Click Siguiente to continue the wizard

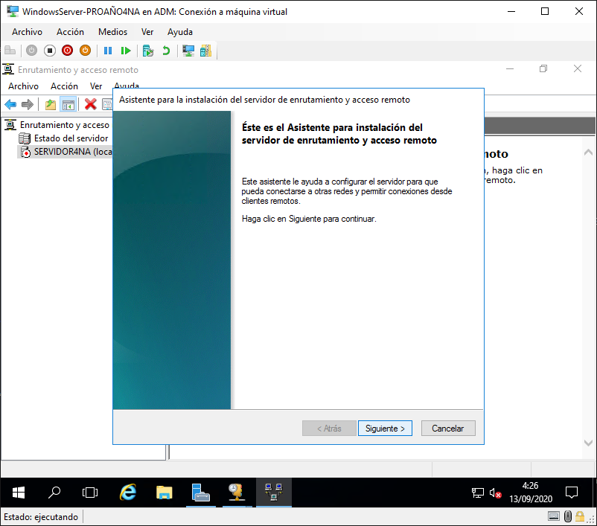pos(385,429)
